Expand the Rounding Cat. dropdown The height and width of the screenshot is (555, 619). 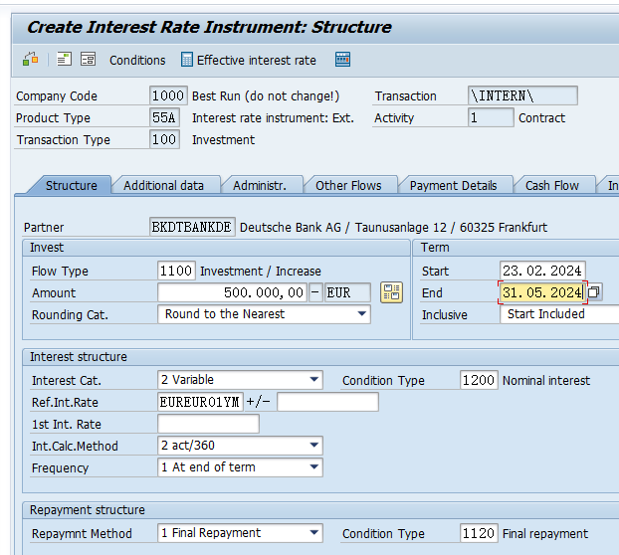362,314
